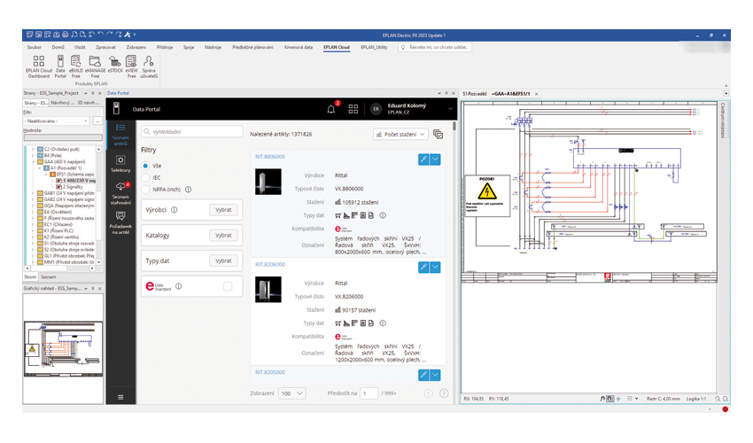Open article link RIT.8806000
753x443 pixels.
270,157
